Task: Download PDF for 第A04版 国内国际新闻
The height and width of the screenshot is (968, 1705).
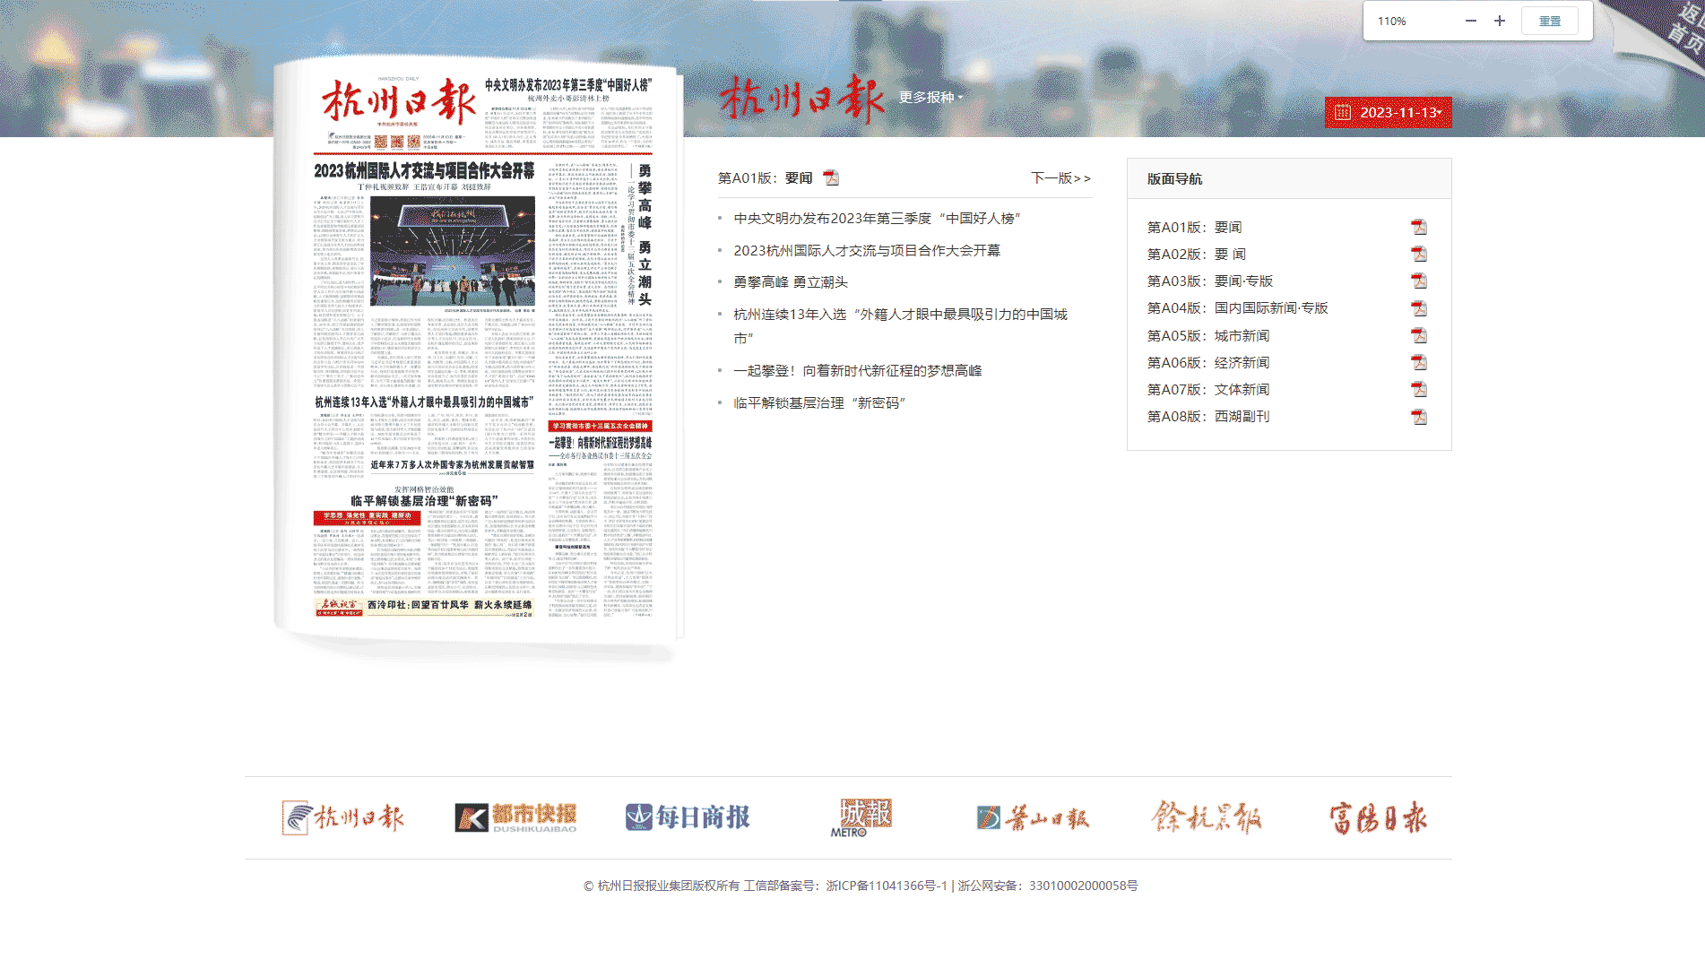Action: pos(1418,308)
